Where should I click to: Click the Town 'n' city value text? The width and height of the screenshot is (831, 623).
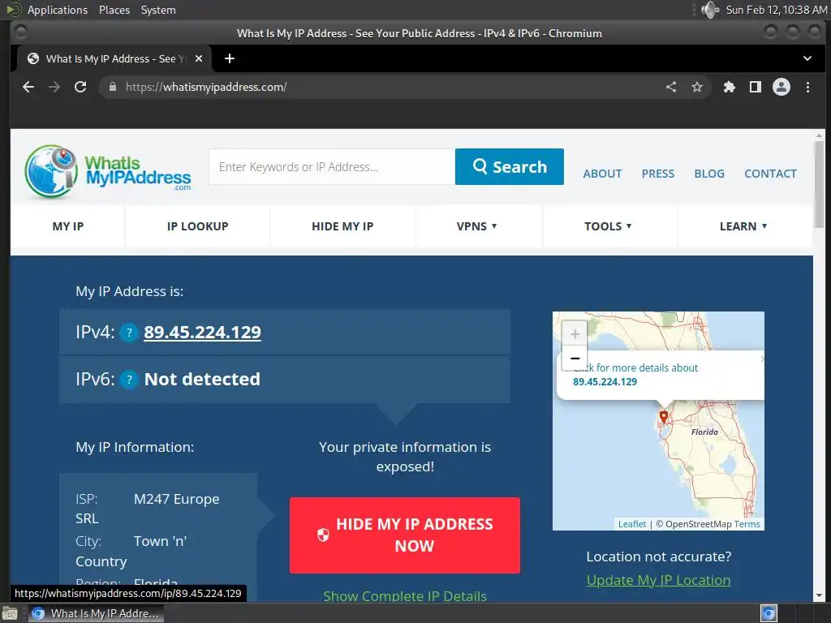pyautogui.click(x=160, y=541)
